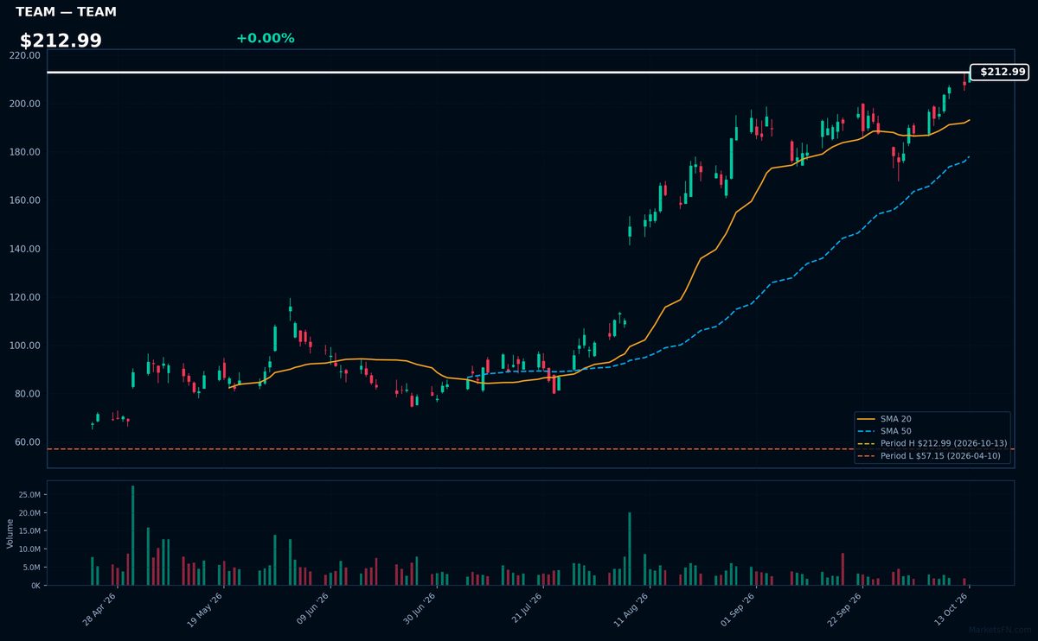Select the 20.0M volume axis label
This screenshot has width=1038, height=641.
(29, 513)
